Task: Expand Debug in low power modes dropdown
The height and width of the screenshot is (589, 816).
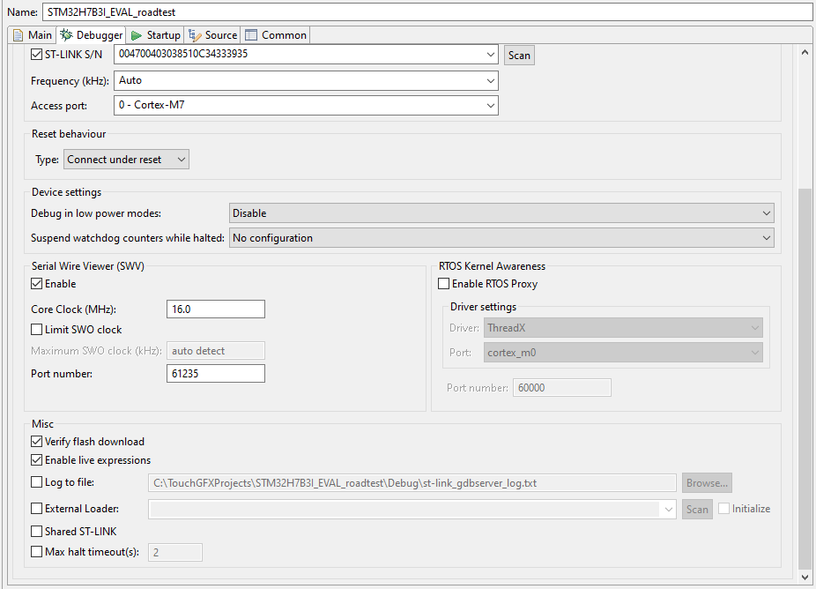Action: 501,213
